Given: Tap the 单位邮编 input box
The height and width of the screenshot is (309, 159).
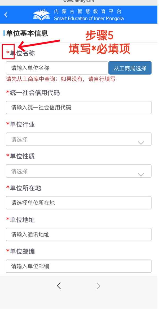Looking at the screenshot, I should point(78,266).
